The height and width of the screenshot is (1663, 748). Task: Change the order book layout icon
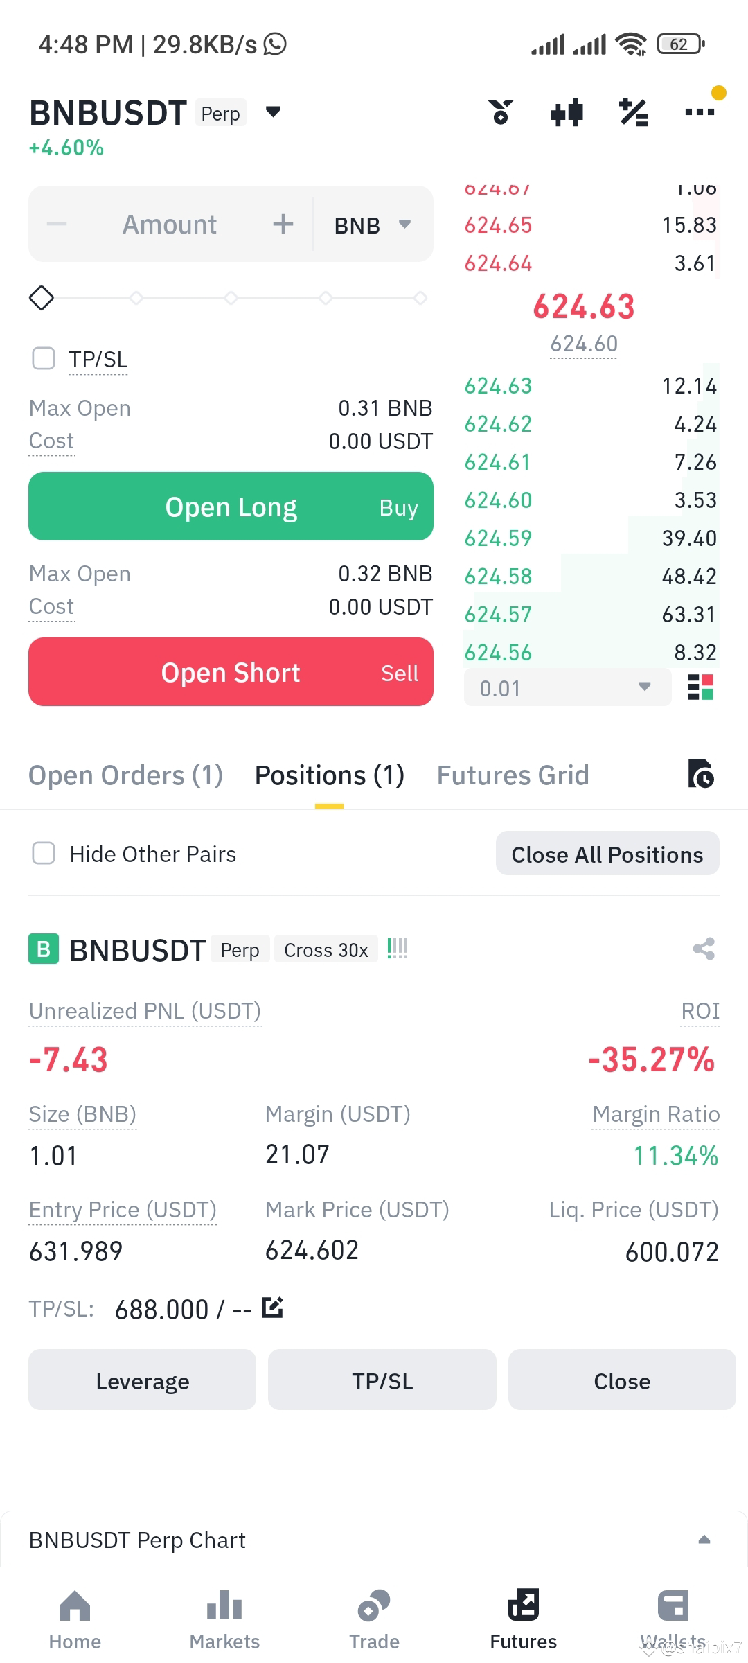tap(700, 687)
